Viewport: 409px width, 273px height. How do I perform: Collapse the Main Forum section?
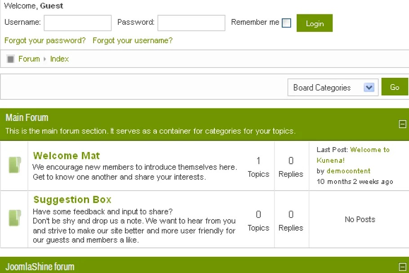pyautogui.click(x=402, y=124)
